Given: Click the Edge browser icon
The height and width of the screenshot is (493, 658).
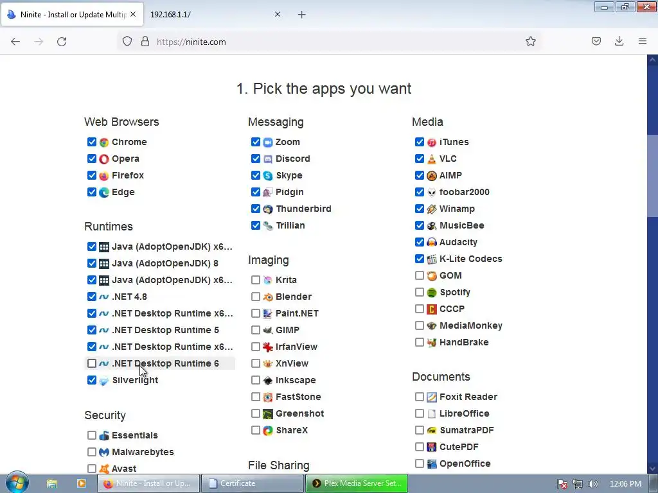Looking at the screenshot, I should pyautogui.click(x=103, y=193).
